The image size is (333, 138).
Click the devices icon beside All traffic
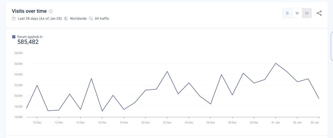pos(91,18)
